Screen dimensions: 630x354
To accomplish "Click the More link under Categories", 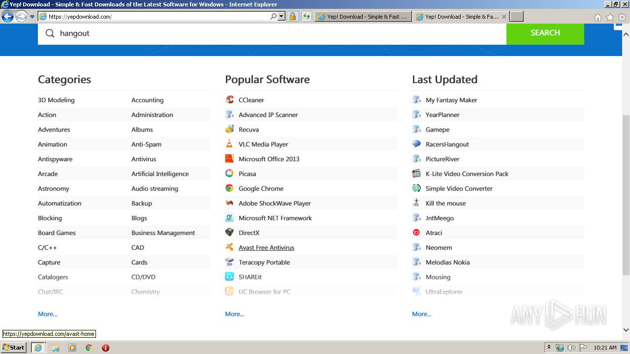I will 47,314.
